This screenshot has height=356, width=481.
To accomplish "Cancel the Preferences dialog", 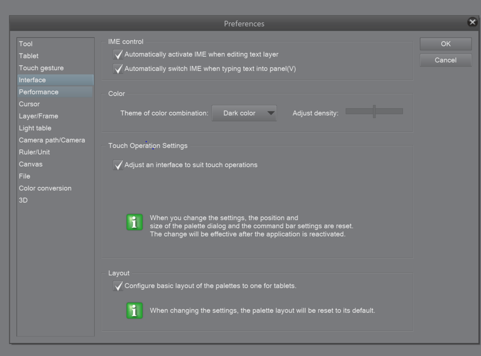I will tap(445, 60).
